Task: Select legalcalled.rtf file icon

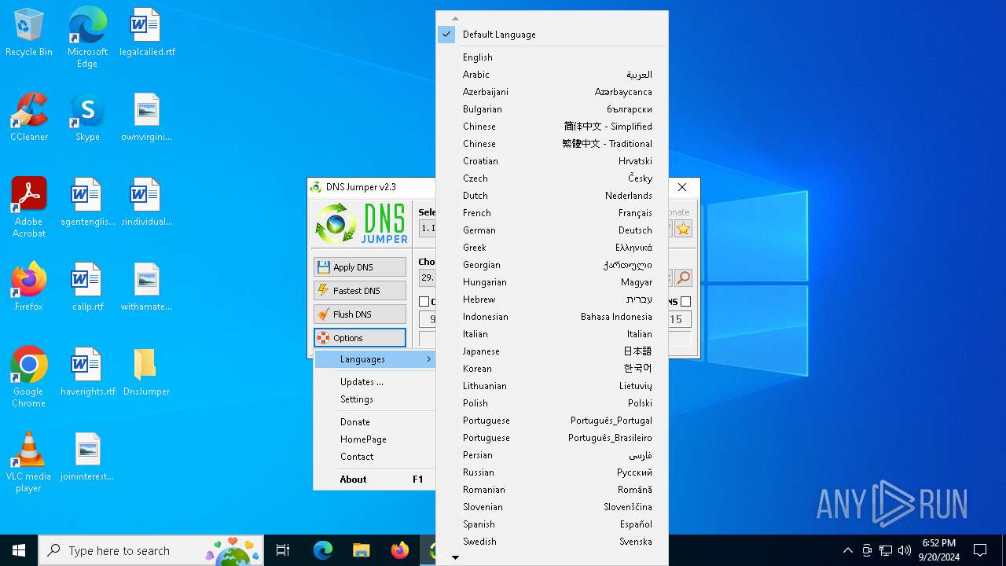Action: click(x=146, y=33)
